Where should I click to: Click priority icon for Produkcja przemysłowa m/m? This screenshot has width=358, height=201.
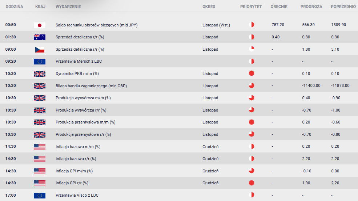251,122
